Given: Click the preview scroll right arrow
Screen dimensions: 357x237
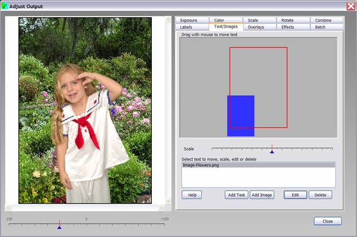Looking at the screenshot, I should tap(162, 208).
